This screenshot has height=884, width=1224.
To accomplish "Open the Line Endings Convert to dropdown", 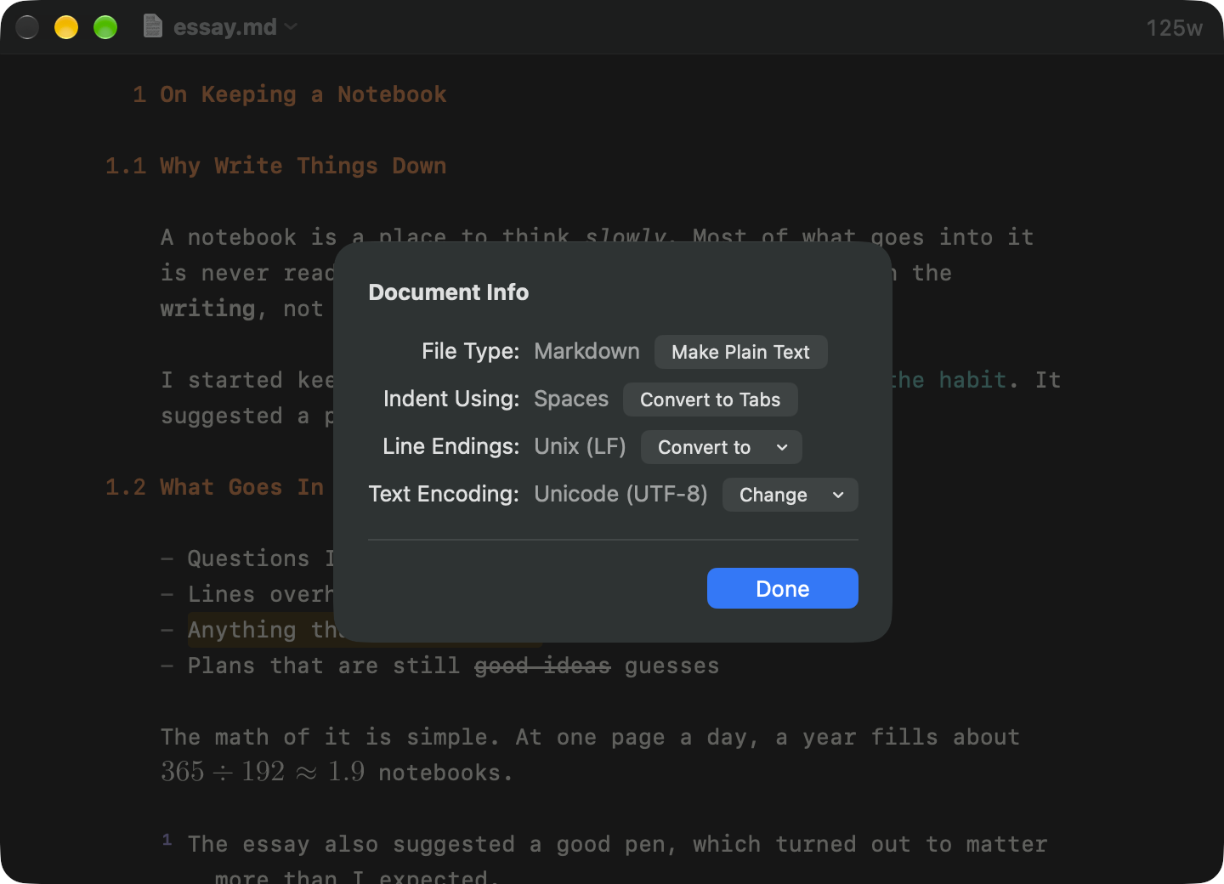I will pyautogui.click(x=721, y=447).
